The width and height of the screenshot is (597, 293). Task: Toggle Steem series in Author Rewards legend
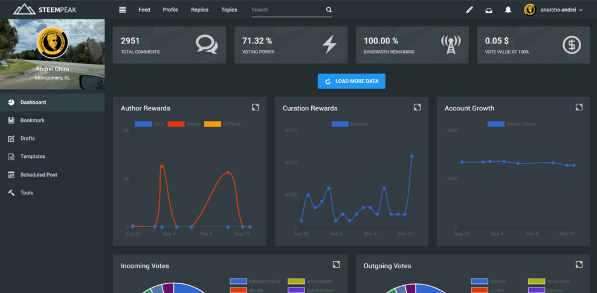[x=184, y=124]
